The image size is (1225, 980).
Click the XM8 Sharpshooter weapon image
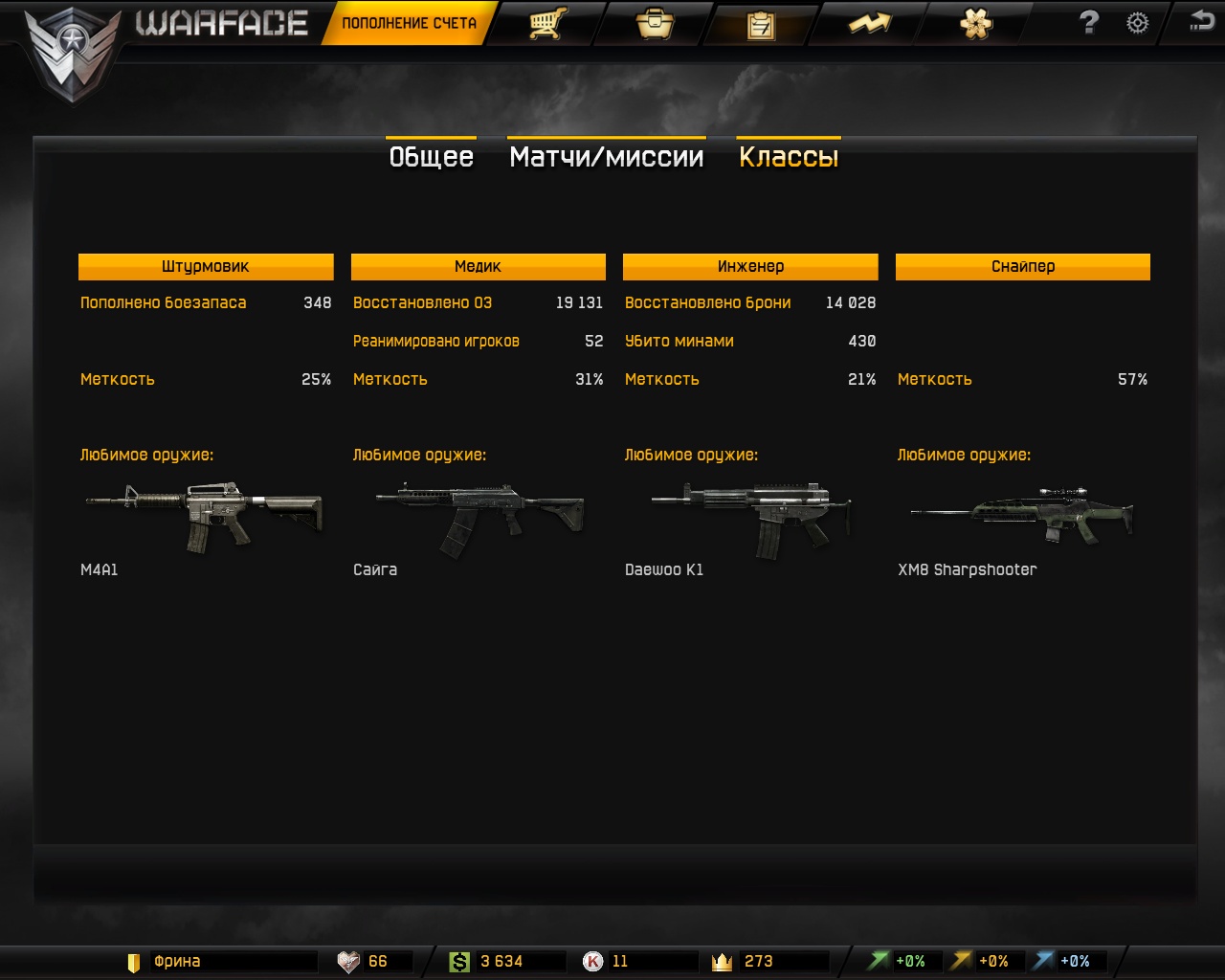pyautogui.click(x=1021, y=515)
